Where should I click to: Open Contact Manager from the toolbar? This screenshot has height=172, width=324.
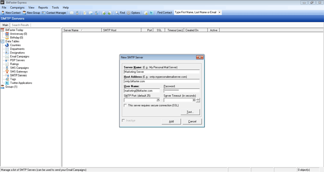(54, 13)
